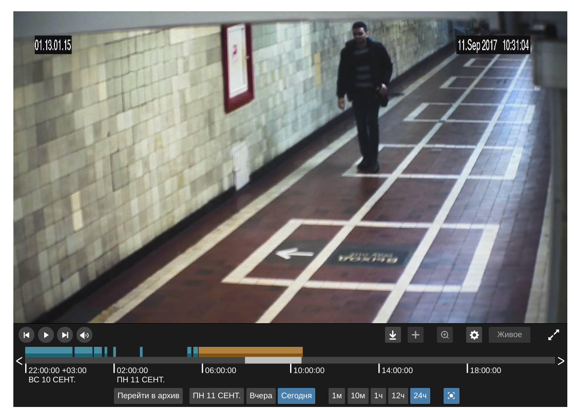
Task: Move the timeline back with the left arrow
Action: pyautogui.click(x=20, y=361)
